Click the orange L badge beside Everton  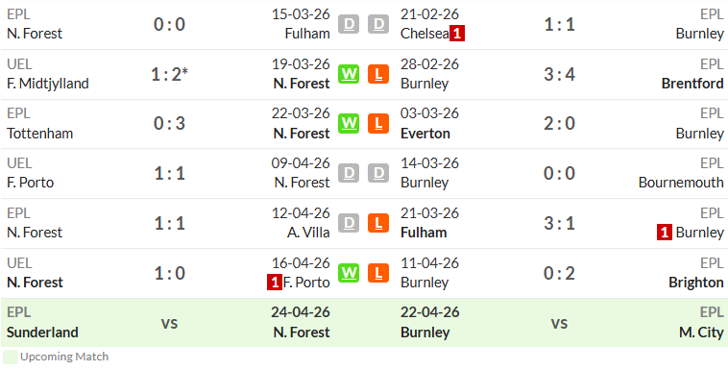click(378, 124)
